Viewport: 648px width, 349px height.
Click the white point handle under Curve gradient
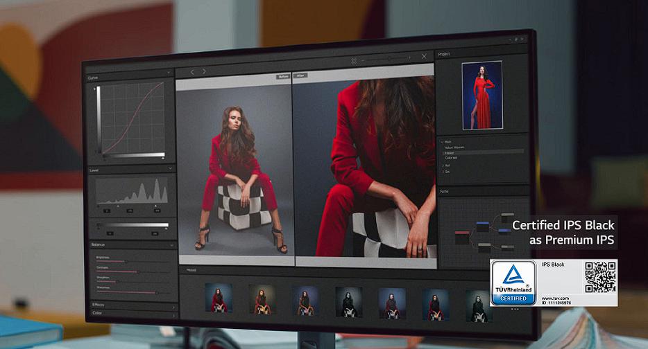click(163, 158)
